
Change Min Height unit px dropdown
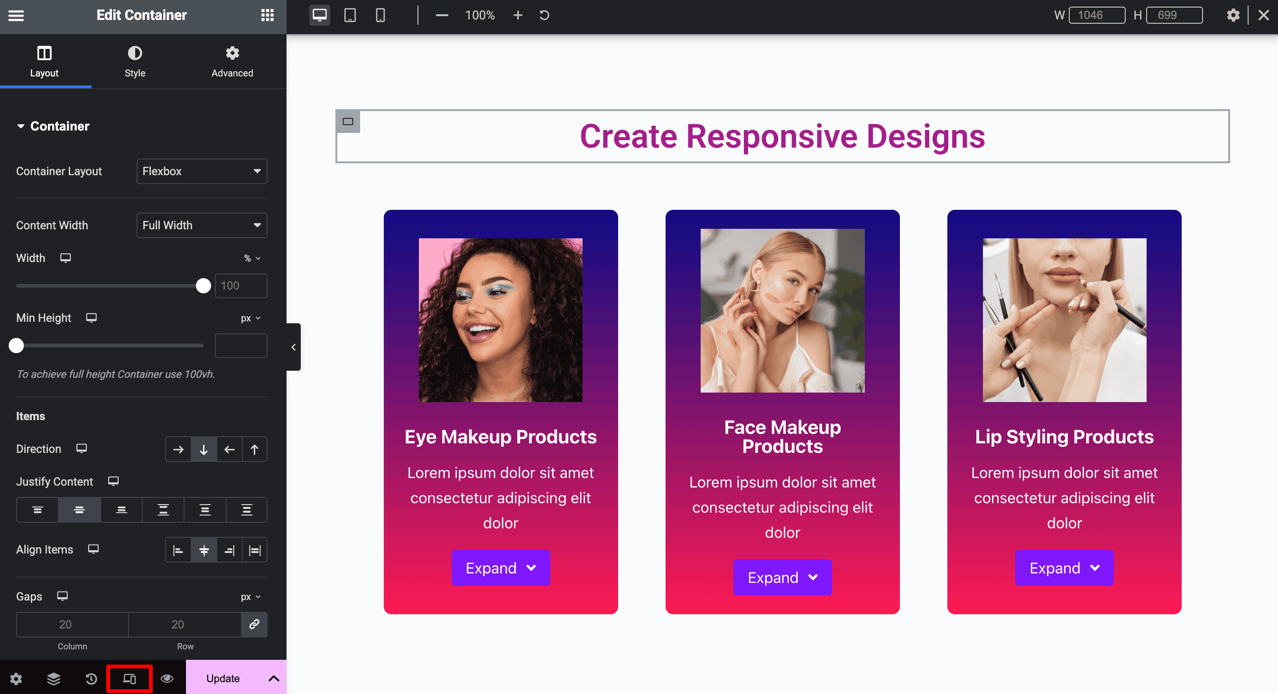tap(250, 318)
